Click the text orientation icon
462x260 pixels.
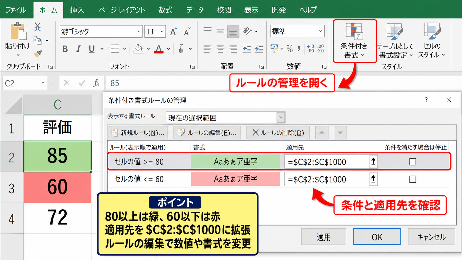pos(248,31)
